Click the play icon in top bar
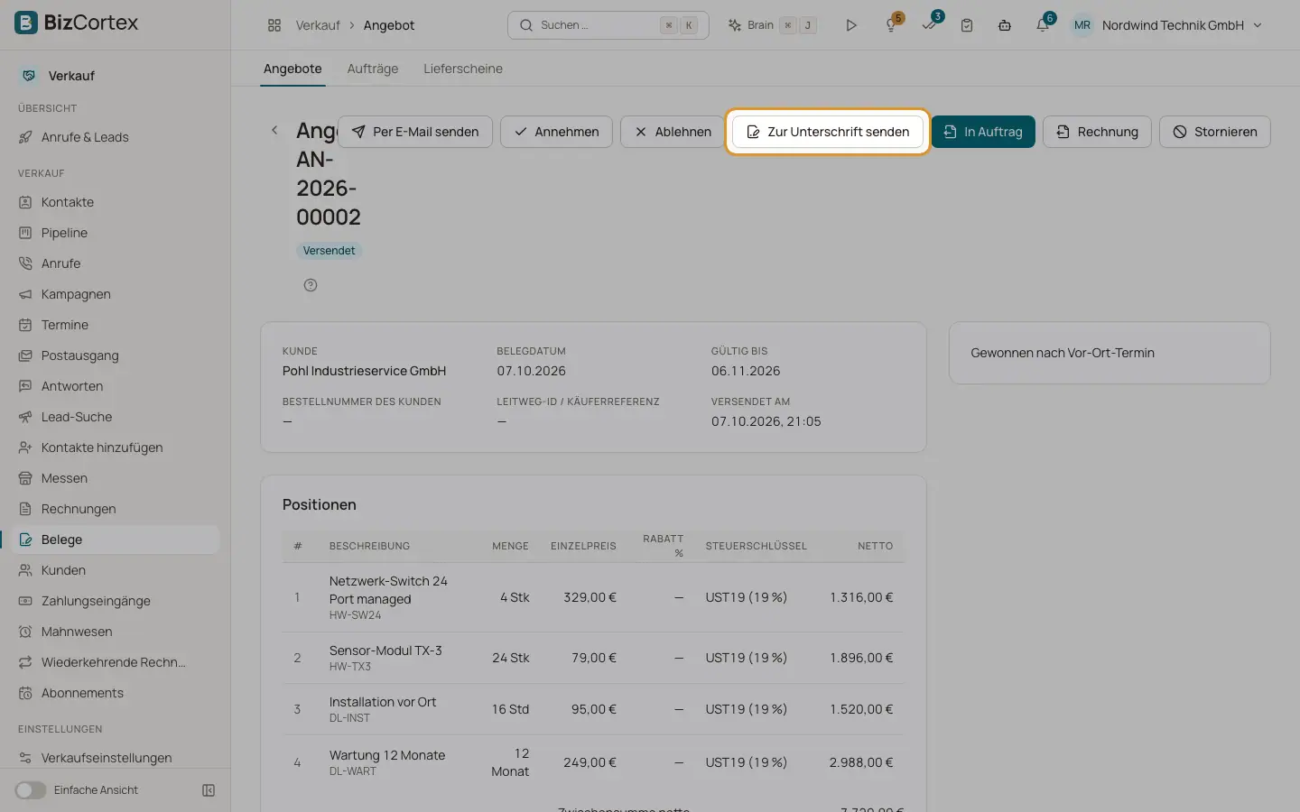Viewport: 1300px width, 812px height. click(x=851, y=25)
